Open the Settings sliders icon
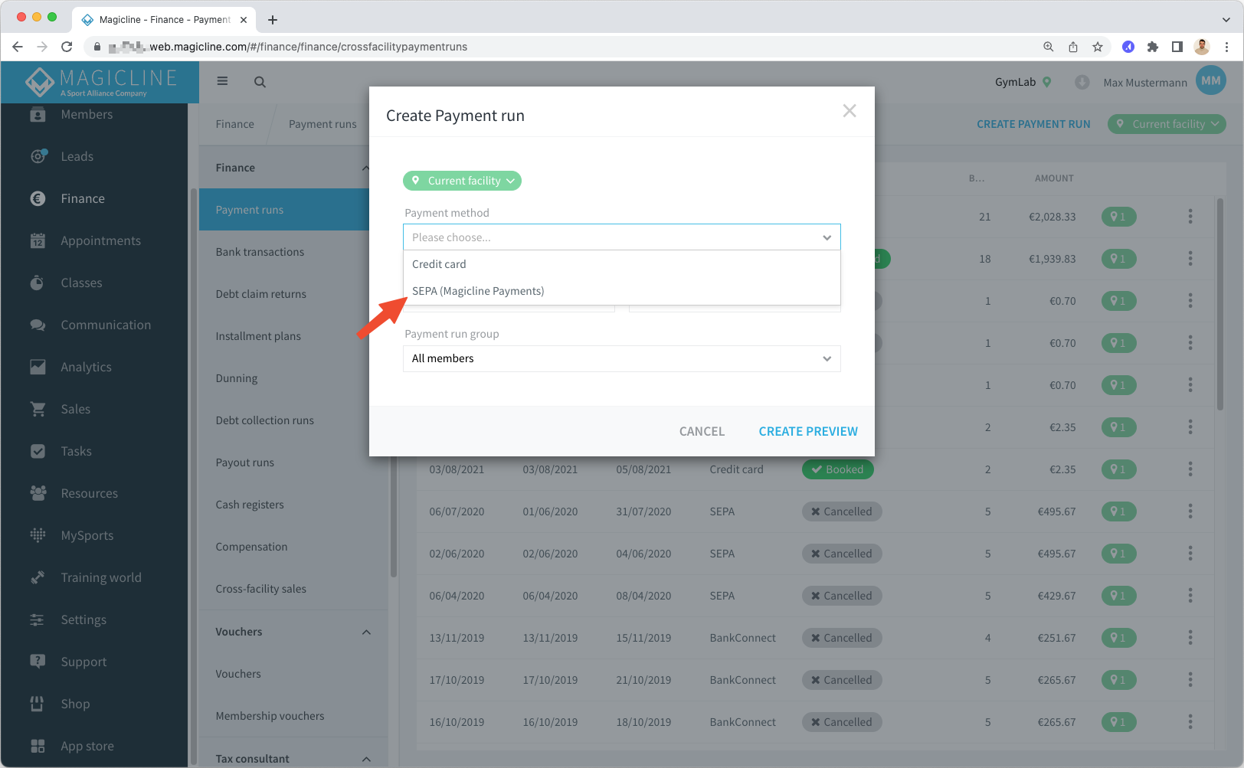Image resolution: width=1244 pixels, height=768 pixels. (x=38, y=619)
